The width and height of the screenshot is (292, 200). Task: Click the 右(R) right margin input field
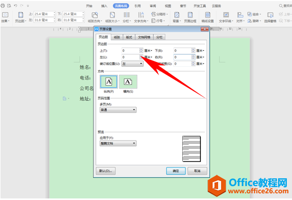point(183,57)
